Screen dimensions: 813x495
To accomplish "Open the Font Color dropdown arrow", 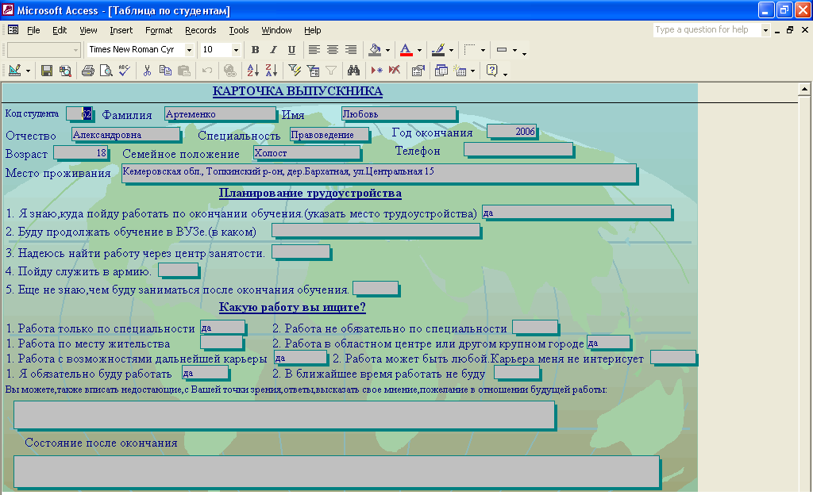I will (419, 50).
